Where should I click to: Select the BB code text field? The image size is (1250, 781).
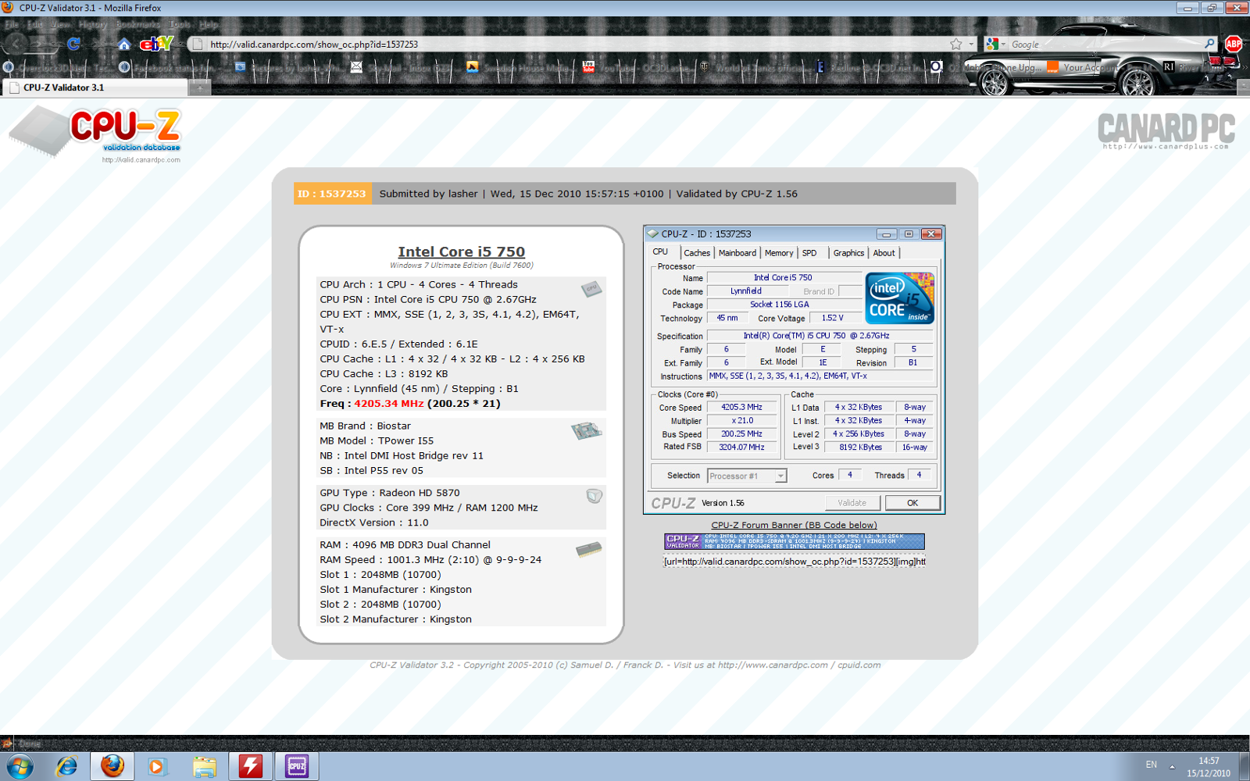click(x=795, y=562)
